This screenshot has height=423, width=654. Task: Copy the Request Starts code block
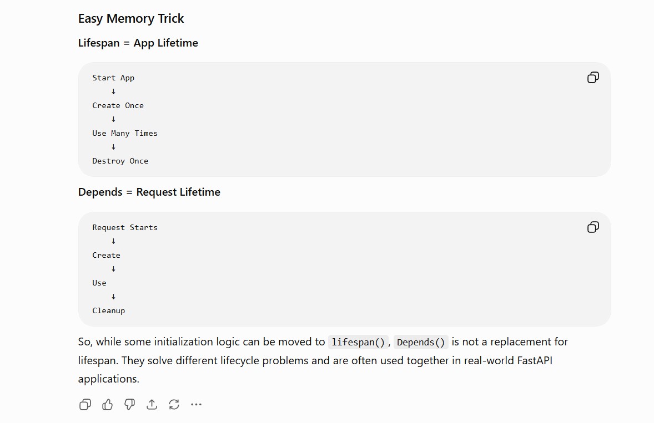click(593, 227)
